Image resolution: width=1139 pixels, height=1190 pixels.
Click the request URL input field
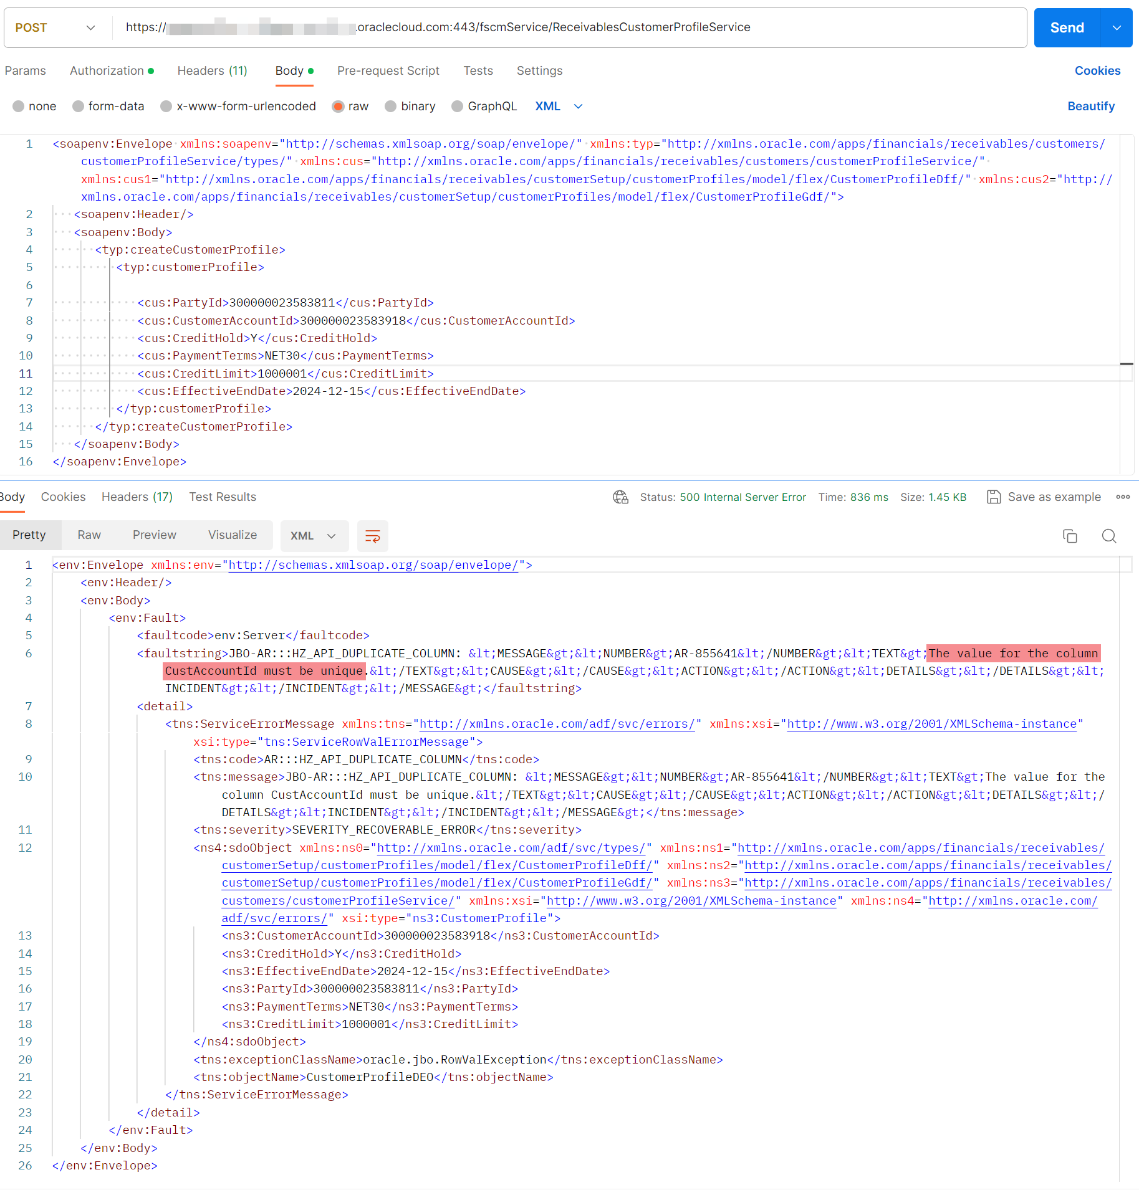pyautogui.click(x=570, y=27)
